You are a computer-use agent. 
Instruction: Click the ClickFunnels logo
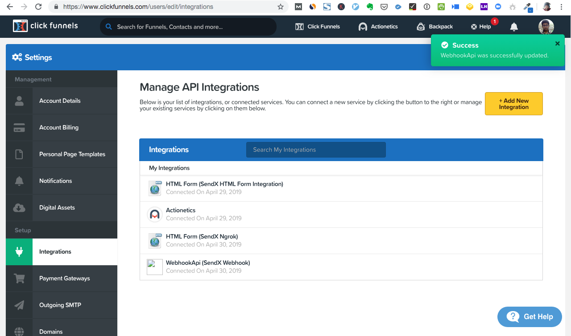45,26
